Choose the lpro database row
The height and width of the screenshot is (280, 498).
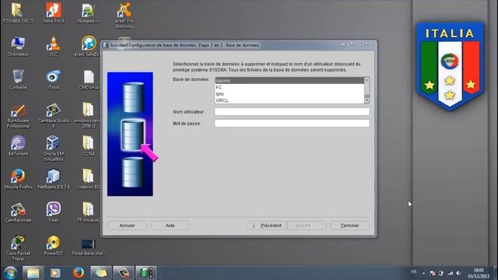tap(289, 94)
